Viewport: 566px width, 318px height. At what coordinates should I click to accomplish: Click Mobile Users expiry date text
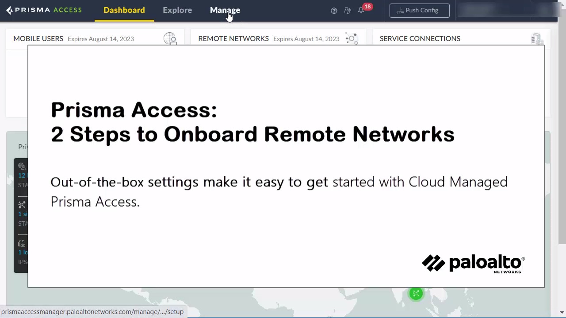pos(101,39)
